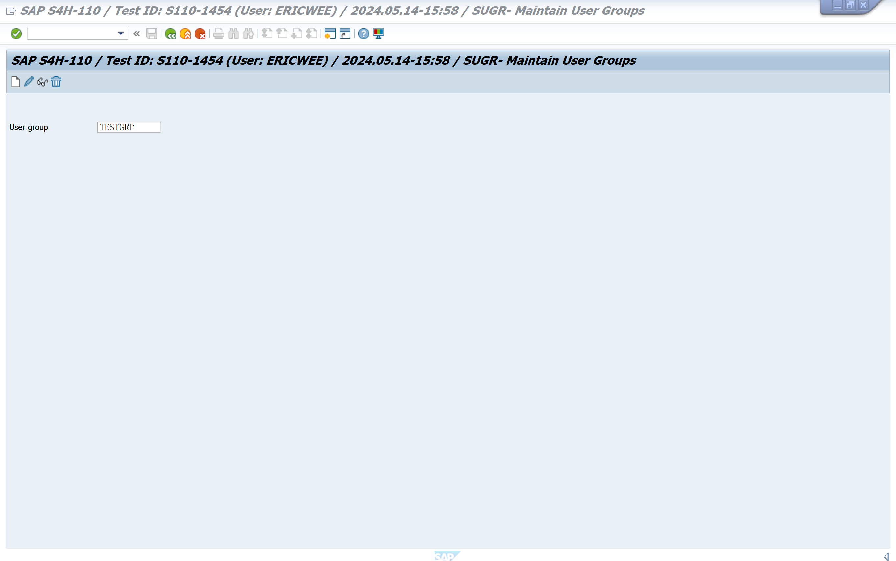
Task: Create user group with blank page icon
Action: click(15, 82)
